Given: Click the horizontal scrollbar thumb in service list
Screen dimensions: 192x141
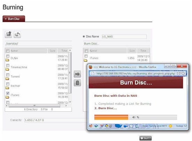Looking at the screenshot, I should [35, 106].
